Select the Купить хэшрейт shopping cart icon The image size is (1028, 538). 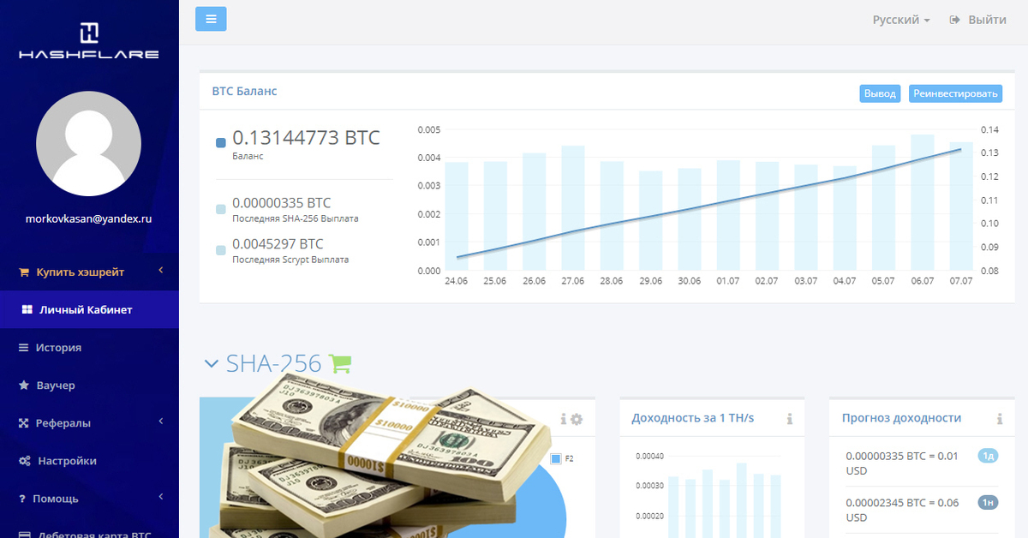click(25, 272)
